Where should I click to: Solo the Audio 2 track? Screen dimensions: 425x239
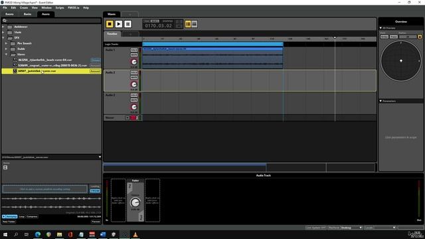(134, 72)
